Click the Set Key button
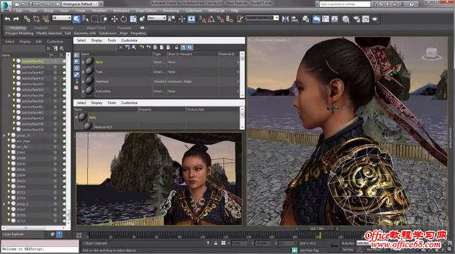This screenshot has height=254, width=455. (348, 249)
